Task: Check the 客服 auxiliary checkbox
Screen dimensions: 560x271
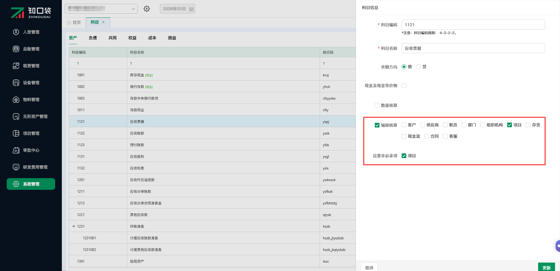Action: tap(445, 136)
